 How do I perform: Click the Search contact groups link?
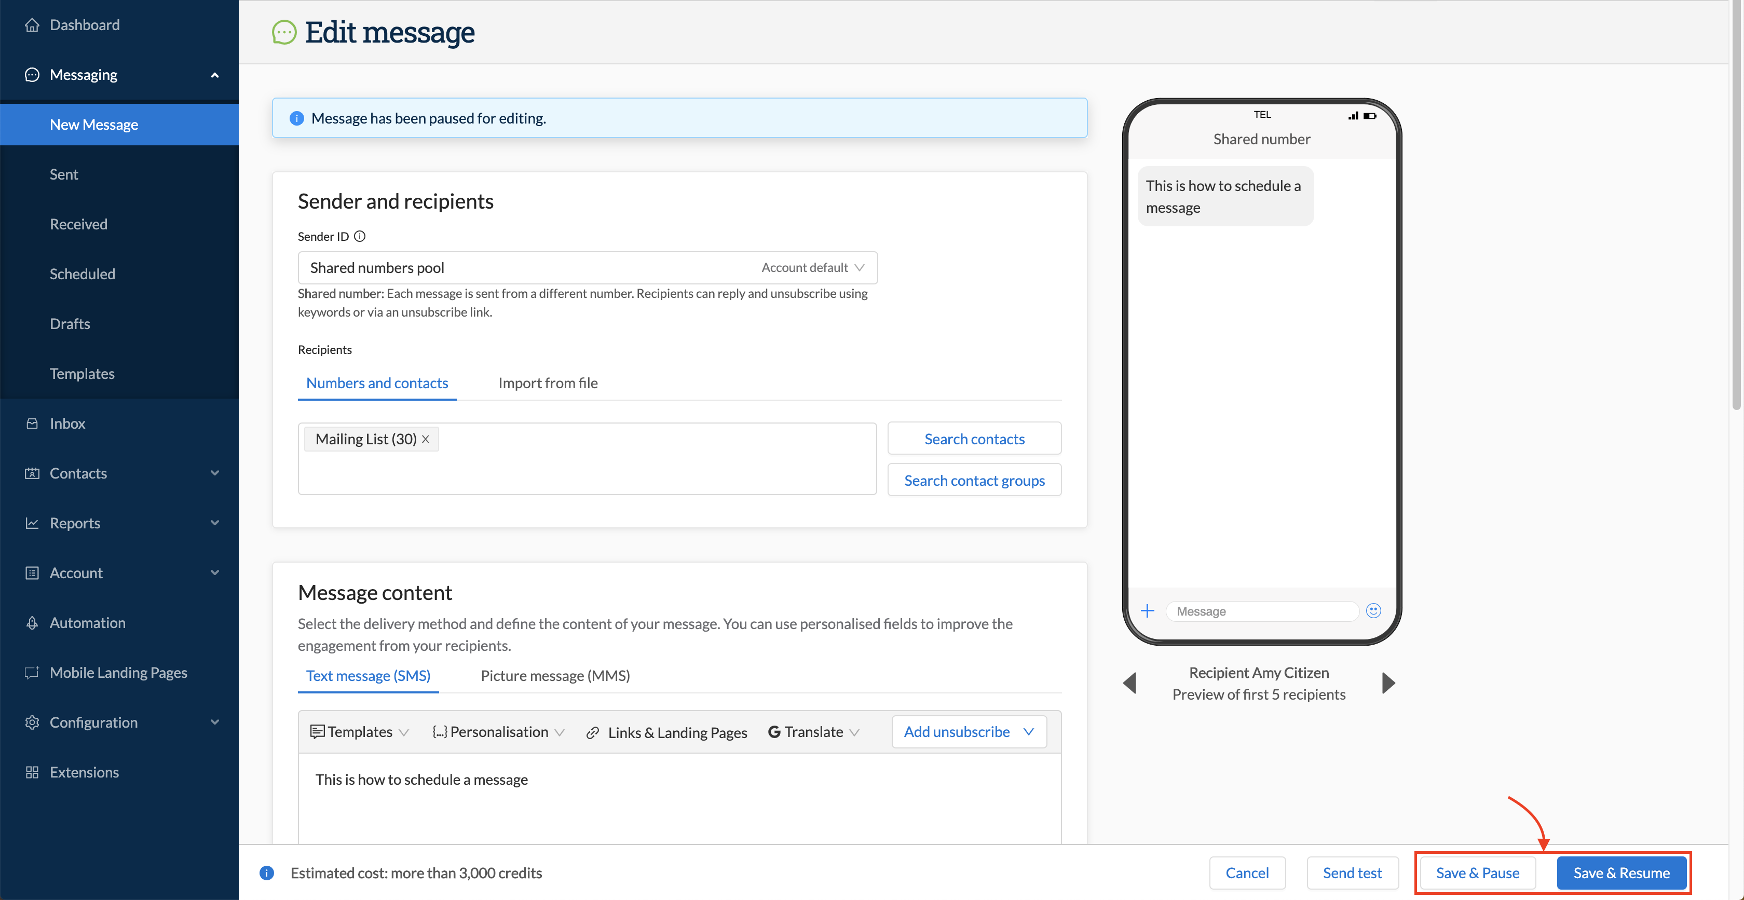tap(974, 480)
